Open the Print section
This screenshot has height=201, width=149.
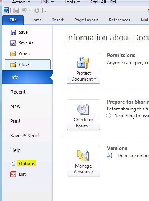[x=15, y=121]
